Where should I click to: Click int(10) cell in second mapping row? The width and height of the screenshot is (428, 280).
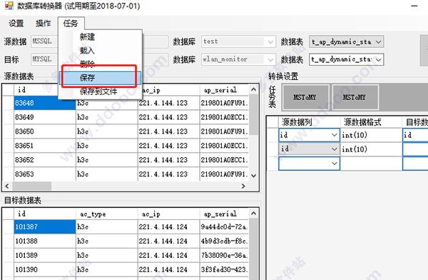coord(371,149)
